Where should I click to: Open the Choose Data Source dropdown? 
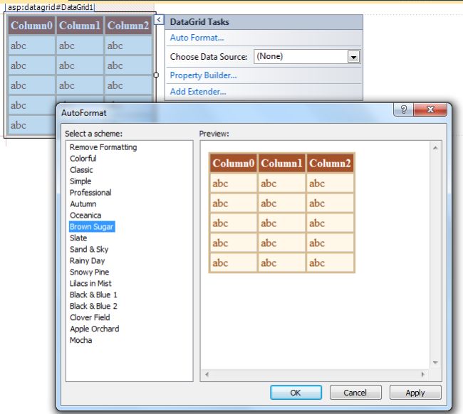point(353,57)
